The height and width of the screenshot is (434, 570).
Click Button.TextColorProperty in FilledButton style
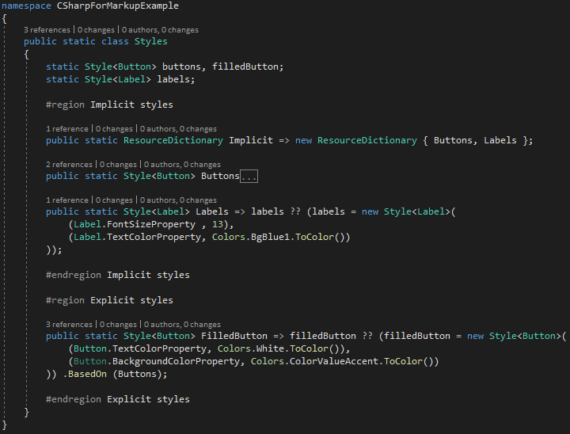140,349
